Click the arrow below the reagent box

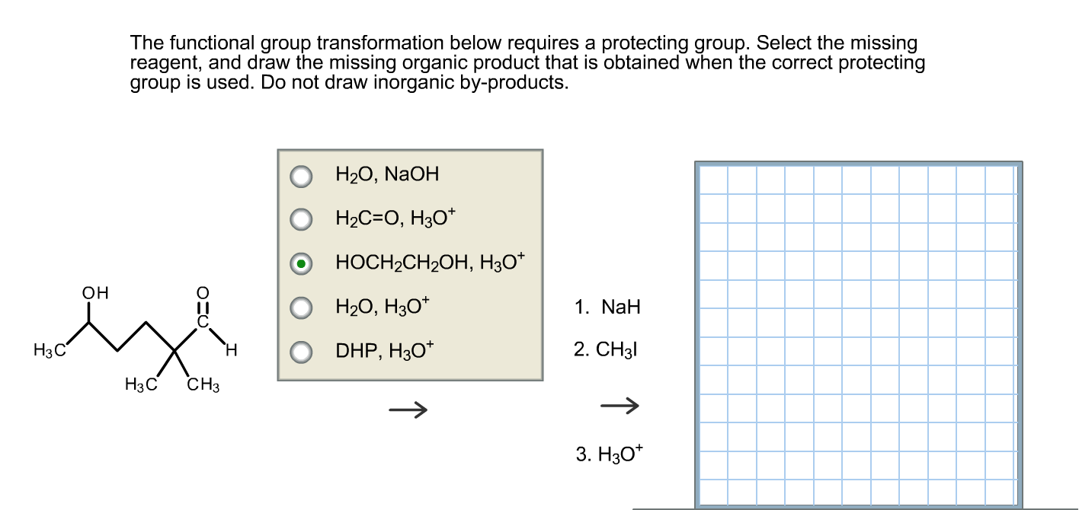[x=409, y=409]
